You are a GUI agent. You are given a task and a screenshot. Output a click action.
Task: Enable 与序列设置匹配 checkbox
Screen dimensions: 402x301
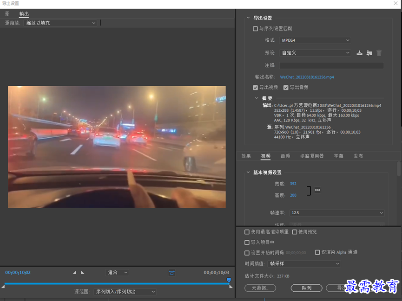click(x=255, y=29)
